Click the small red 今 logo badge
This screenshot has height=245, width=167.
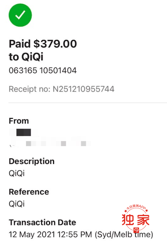coord(136,230)
